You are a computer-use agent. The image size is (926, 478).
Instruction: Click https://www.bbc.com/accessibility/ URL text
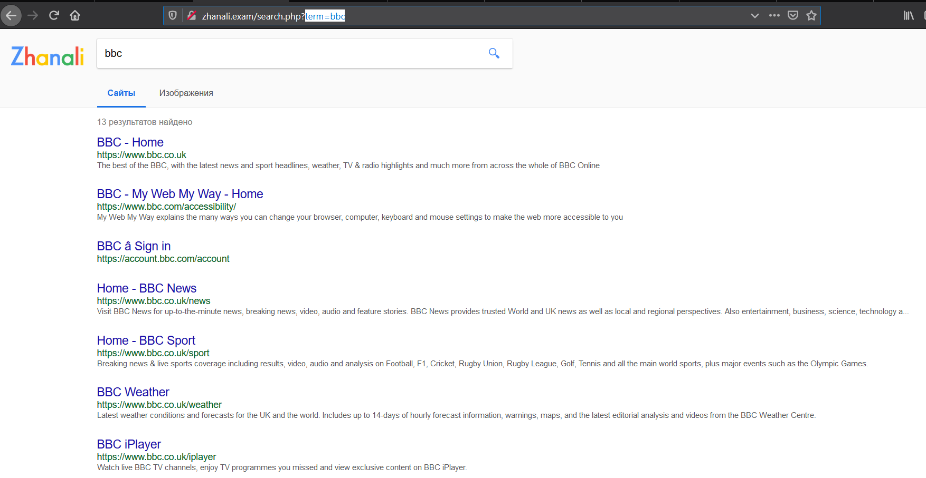point(166,207)
